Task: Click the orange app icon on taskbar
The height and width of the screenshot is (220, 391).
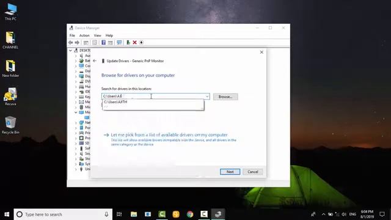Action: pos(176,215)
